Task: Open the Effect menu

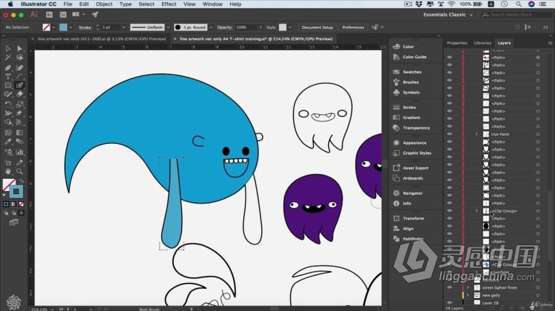Action: click(x=169, y=4)
